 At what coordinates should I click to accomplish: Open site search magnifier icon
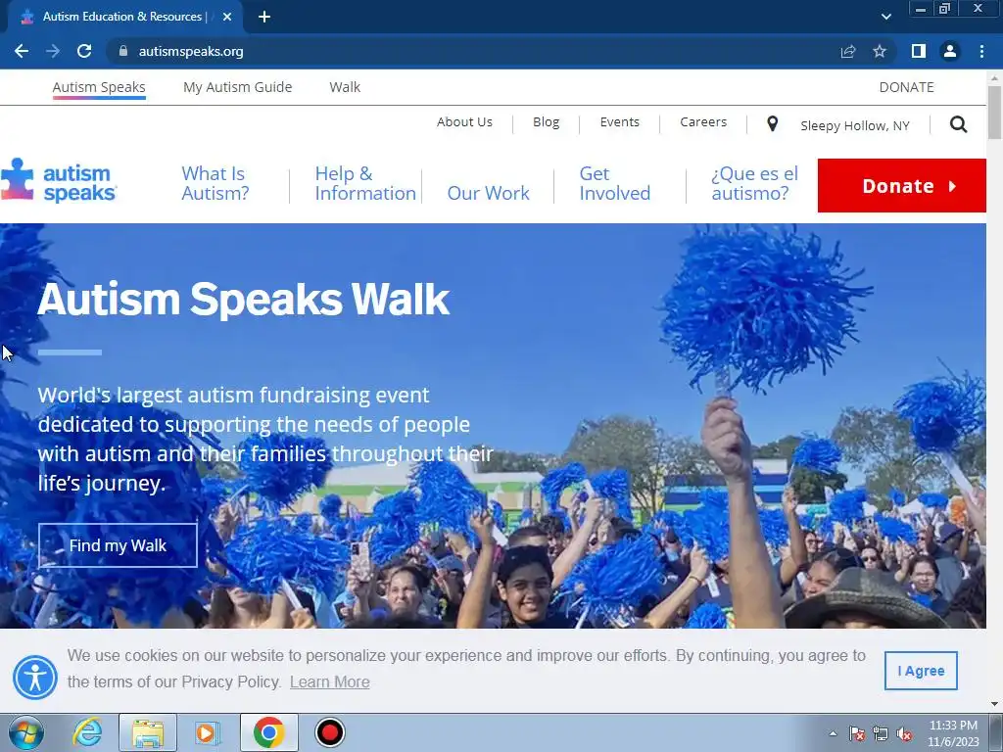(958, 124)
